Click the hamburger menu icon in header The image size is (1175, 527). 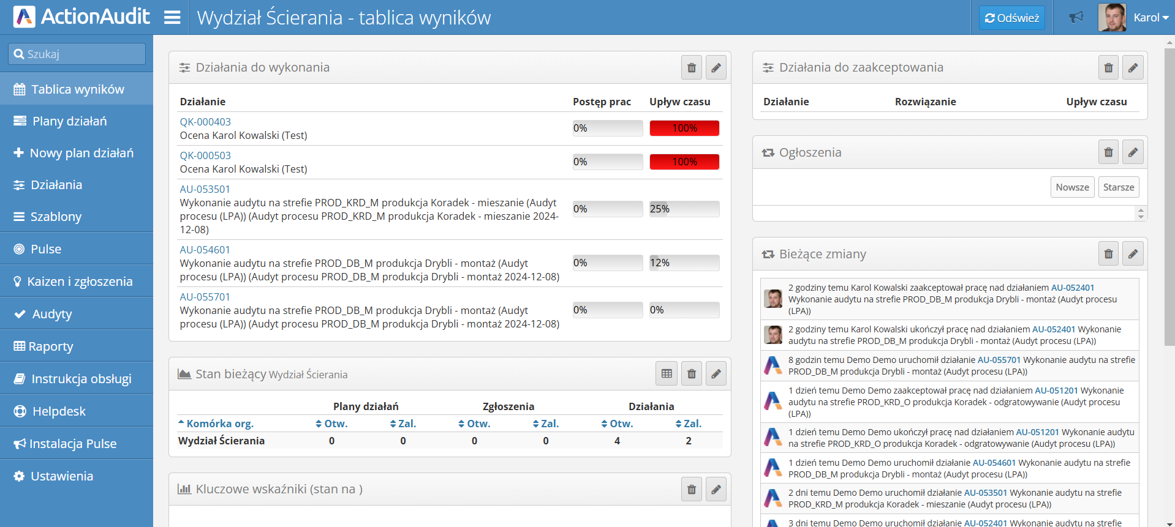click(172, 17)
